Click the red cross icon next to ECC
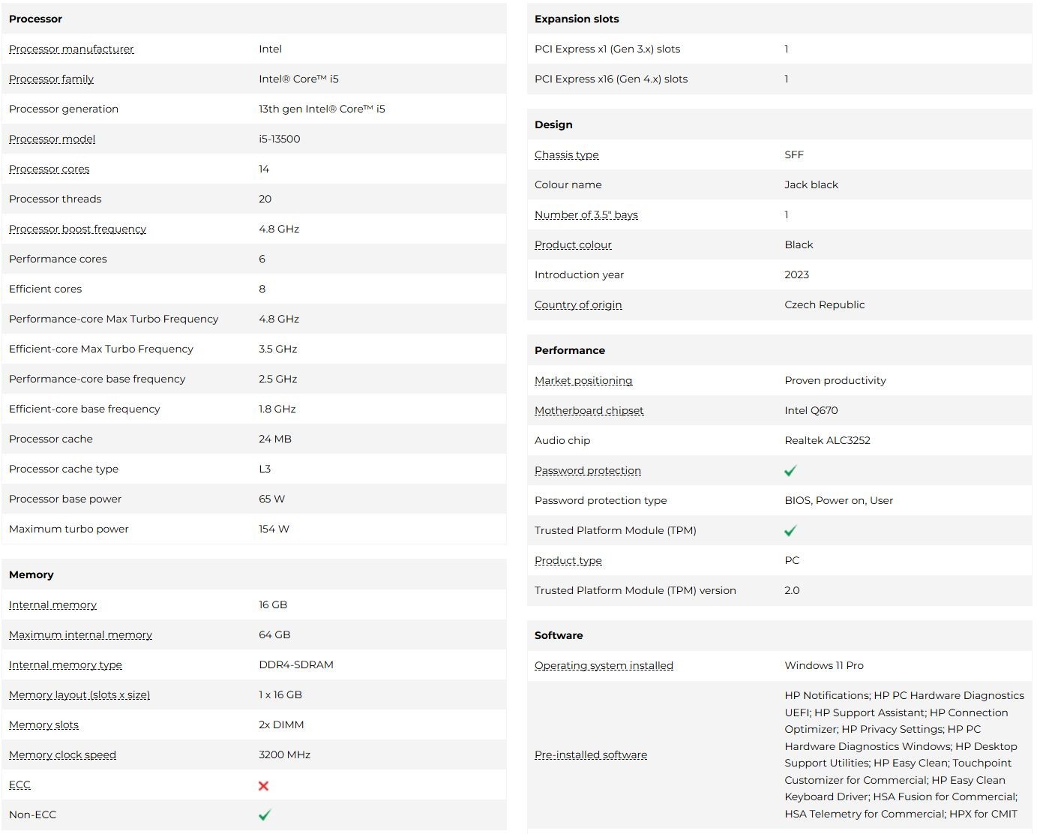This screenshot has width=1037, height=834. 263,786
